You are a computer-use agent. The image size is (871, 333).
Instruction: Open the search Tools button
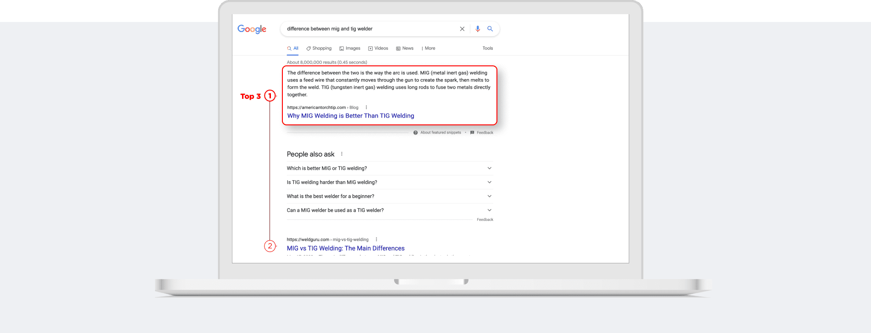tap(488, 48)
